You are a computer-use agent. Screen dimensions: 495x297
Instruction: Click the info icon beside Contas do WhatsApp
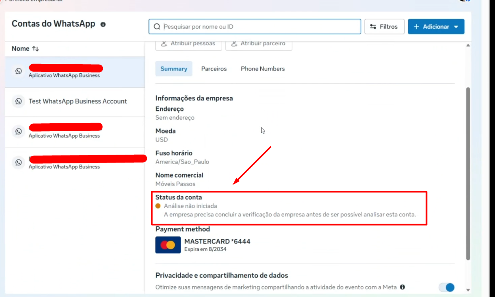pos(103,25)
